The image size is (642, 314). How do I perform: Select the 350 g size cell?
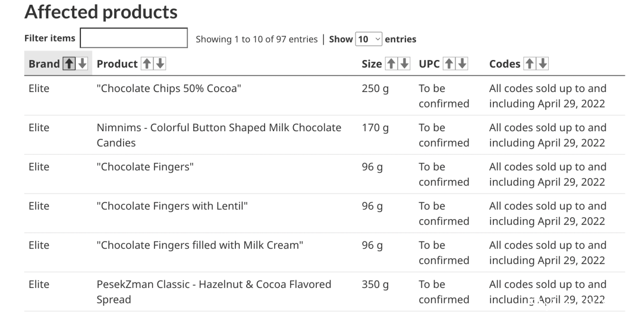[375, 284]
